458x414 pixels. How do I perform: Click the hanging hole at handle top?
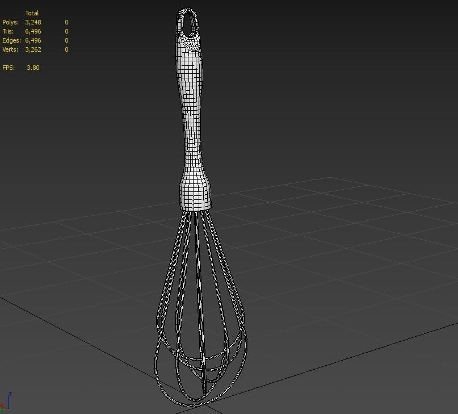(x=190, y=24)
